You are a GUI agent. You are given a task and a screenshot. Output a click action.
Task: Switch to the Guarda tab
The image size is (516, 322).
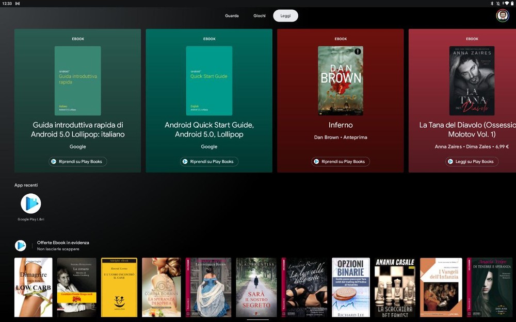tap(232, 16)
